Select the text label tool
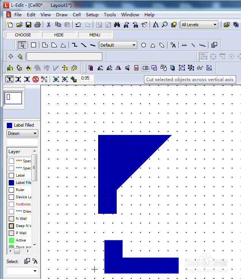The image size is (241, 279). click(x=173, y=45)
